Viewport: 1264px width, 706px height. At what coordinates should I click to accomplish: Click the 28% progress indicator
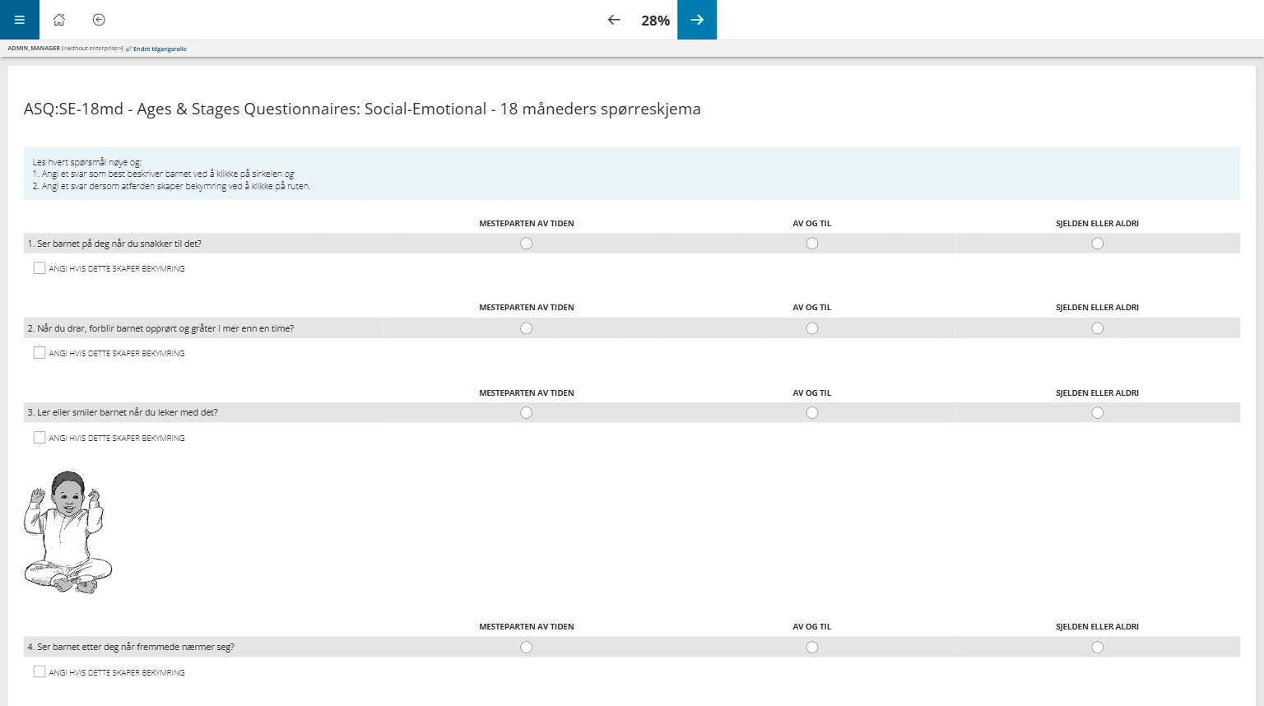[655, 21]
